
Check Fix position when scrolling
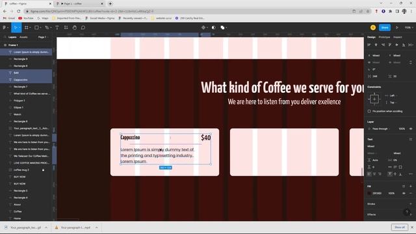[x=369, y=111]
